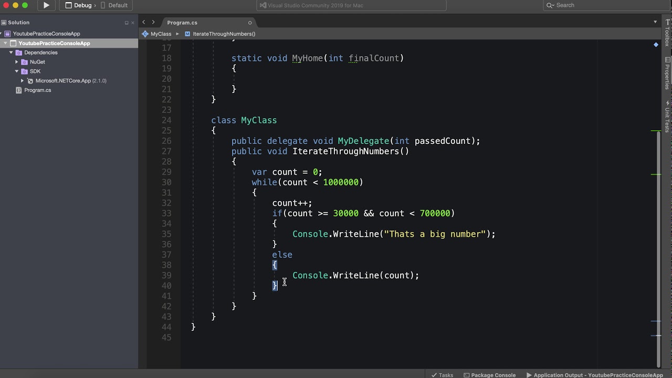Open the IterateThroughNumbers() member breadcrumb
This screenshot has width=672, height=378.
tap(224, 34)
